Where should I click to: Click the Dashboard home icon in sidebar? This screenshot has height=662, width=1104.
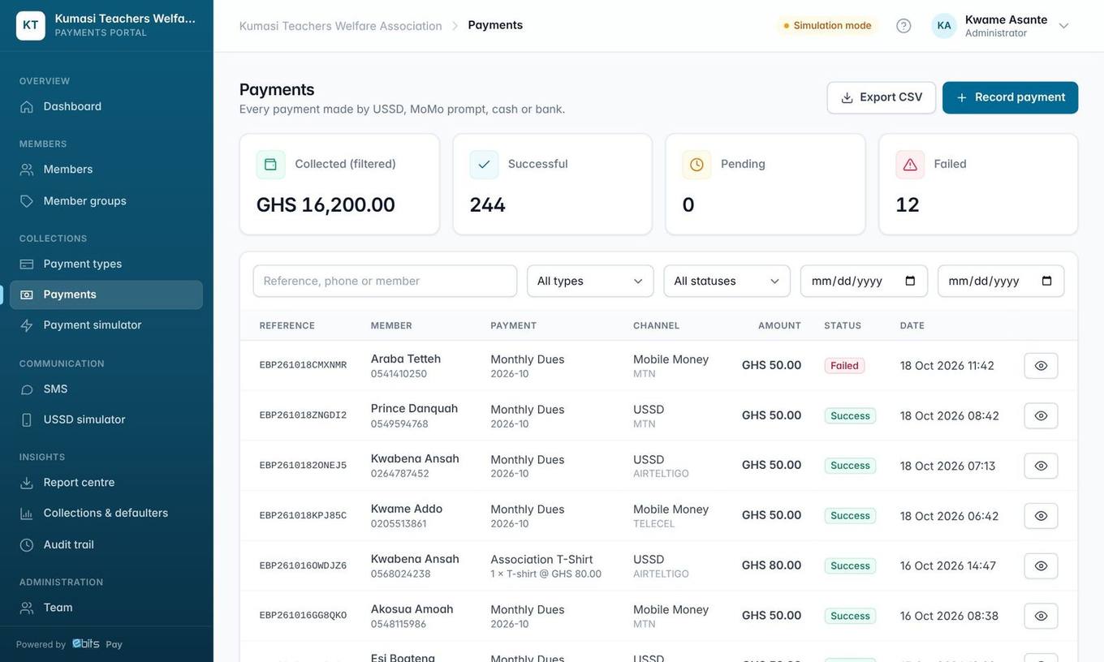[x=27, y=106]
